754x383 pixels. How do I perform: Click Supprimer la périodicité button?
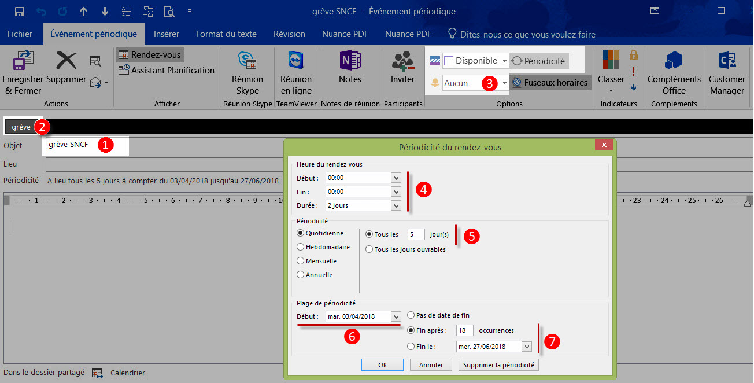(498, 365)
